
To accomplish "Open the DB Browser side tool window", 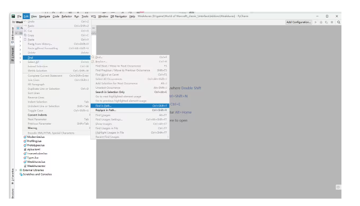I will (x=13, y=35).
